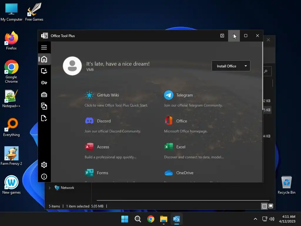Viewport: 301px width, 226px height.
Task: Click the Telegram paper plane icon
Action: (168, 95)
